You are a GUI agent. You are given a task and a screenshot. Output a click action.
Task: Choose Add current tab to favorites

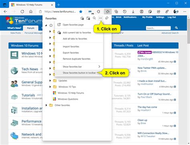(x=79, y=32)
